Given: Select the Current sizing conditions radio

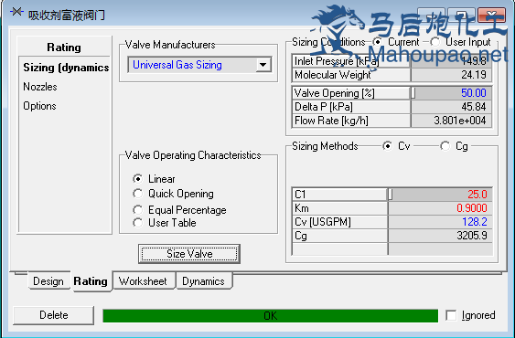Looking at the screenshot, I should pyautogui.click(x=378, y=42).
